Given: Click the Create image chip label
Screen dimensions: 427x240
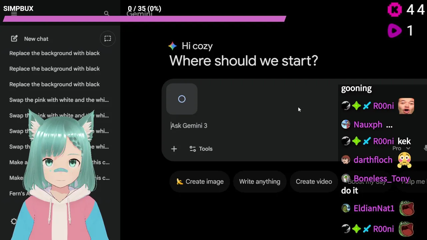Looking at the screenshot, I should (x=204, y=182).
